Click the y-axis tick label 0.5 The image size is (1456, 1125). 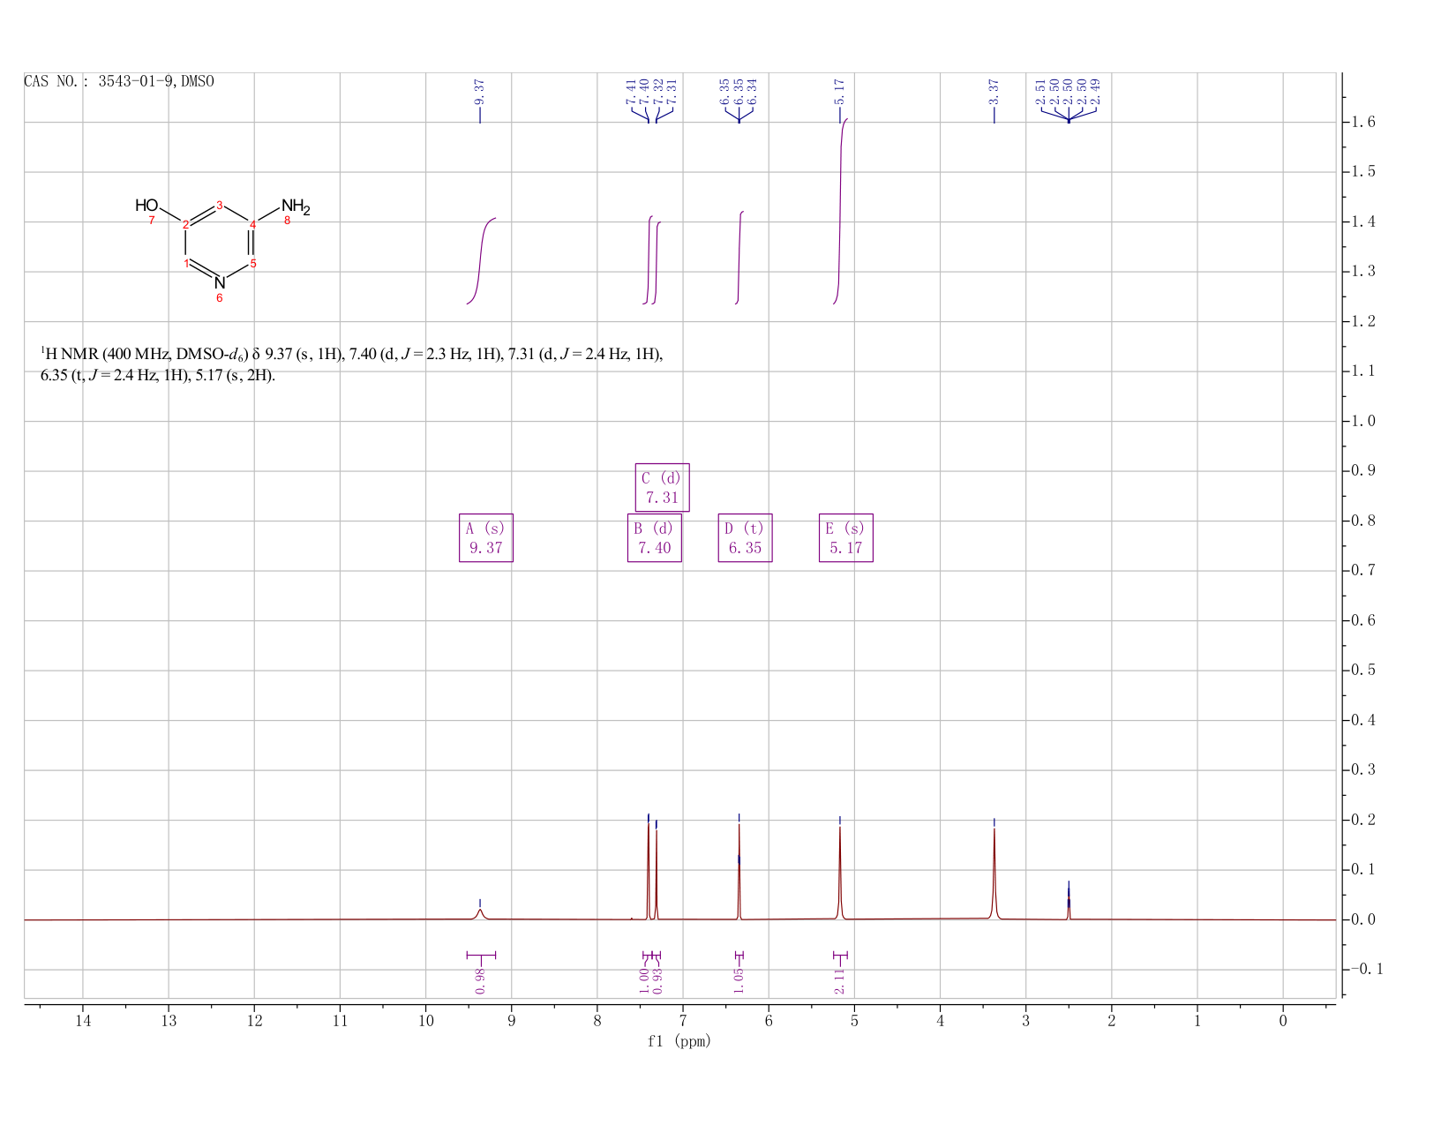[x=1363, y=671]
